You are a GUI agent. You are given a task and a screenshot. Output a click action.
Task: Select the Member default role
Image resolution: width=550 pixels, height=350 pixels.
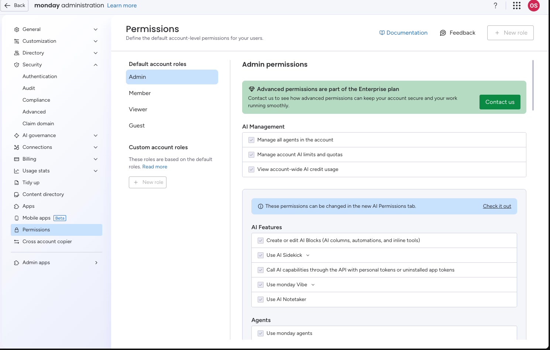click(x=172, y=93)
